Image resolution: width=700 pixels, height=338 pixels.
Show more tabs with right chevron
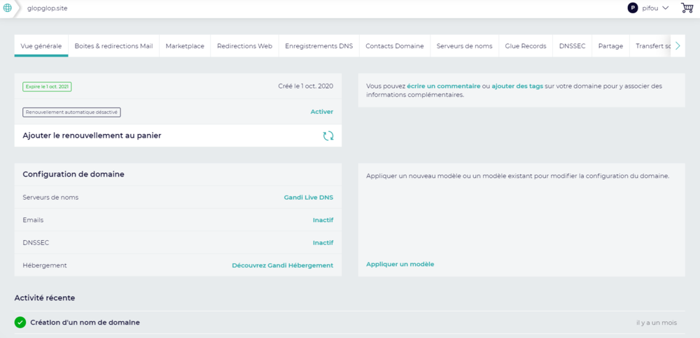[x=678, y=46]
